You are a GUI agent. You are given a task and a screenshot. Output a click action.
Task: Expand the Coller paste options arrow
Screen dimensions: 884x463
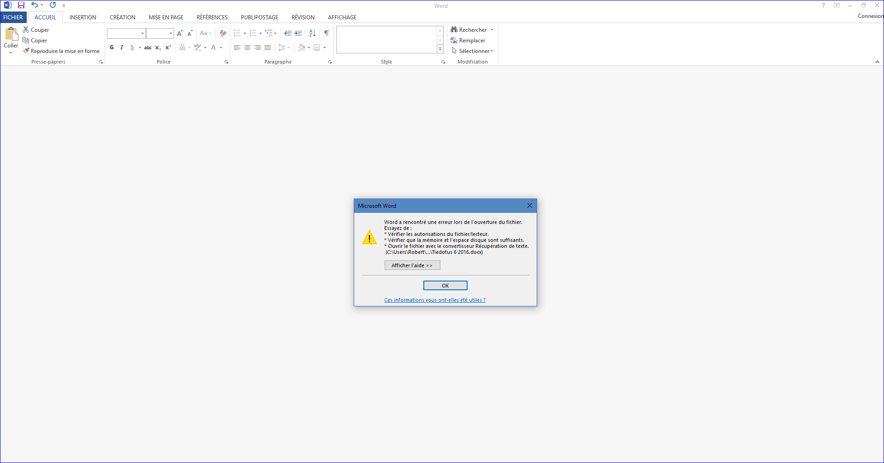click(11, 53)
